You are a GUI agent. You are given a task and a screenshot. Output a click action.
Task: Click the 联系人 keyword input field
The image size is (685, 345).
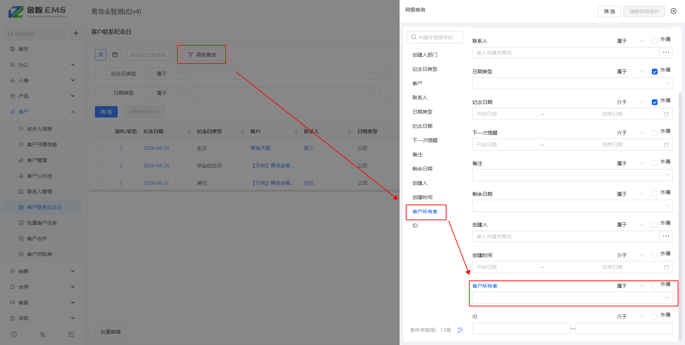566,53
